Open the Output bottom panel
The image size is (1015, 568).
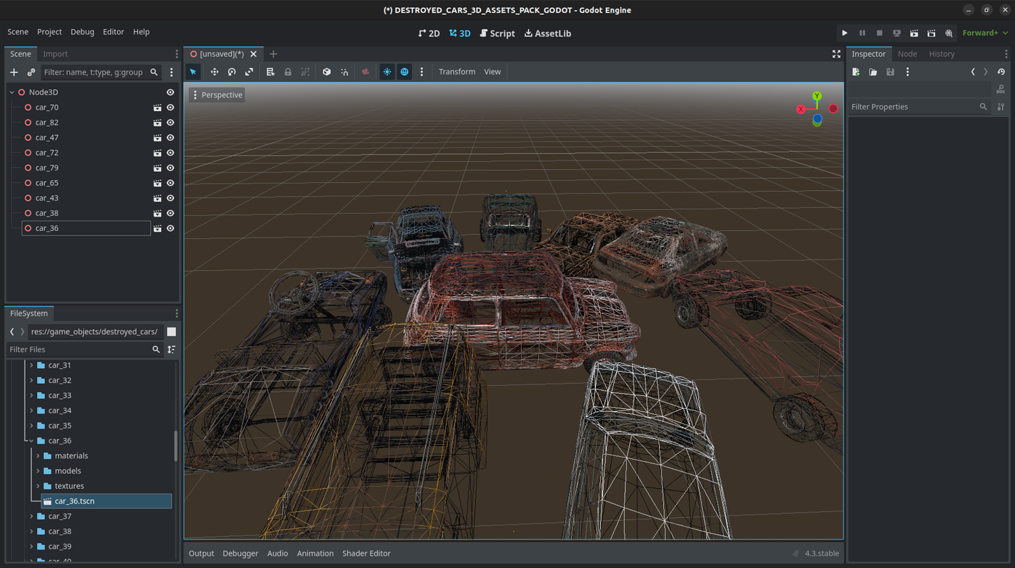click(201, 553)
